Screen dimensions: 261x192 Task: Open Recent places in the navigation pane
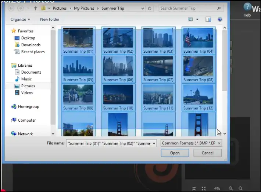tap(30, 52)
